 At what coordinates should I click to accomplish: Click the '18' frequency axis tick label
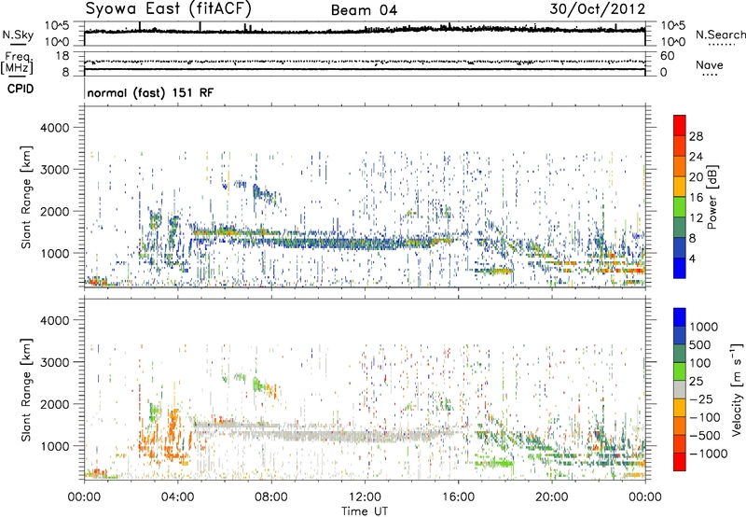pos(62,56)
